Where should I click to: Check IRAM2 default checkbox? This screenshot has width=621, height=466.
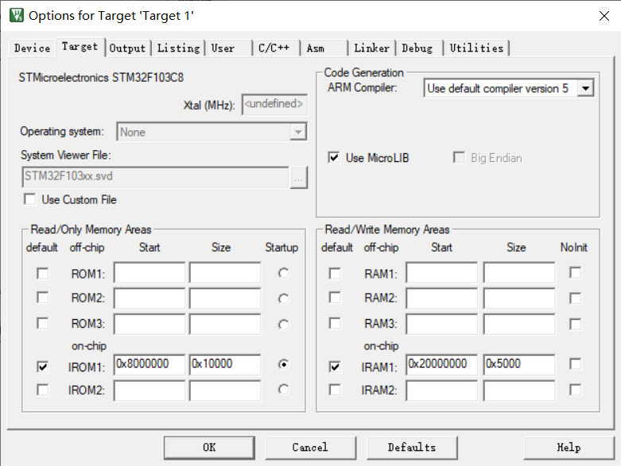click(335, 390)
